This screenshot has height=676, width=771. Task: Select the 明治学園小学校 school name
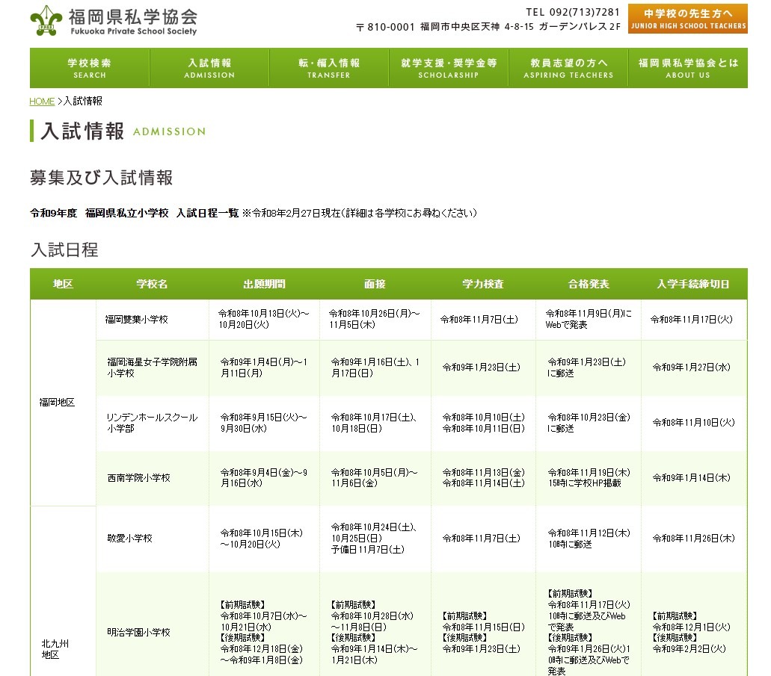(138, 632)
